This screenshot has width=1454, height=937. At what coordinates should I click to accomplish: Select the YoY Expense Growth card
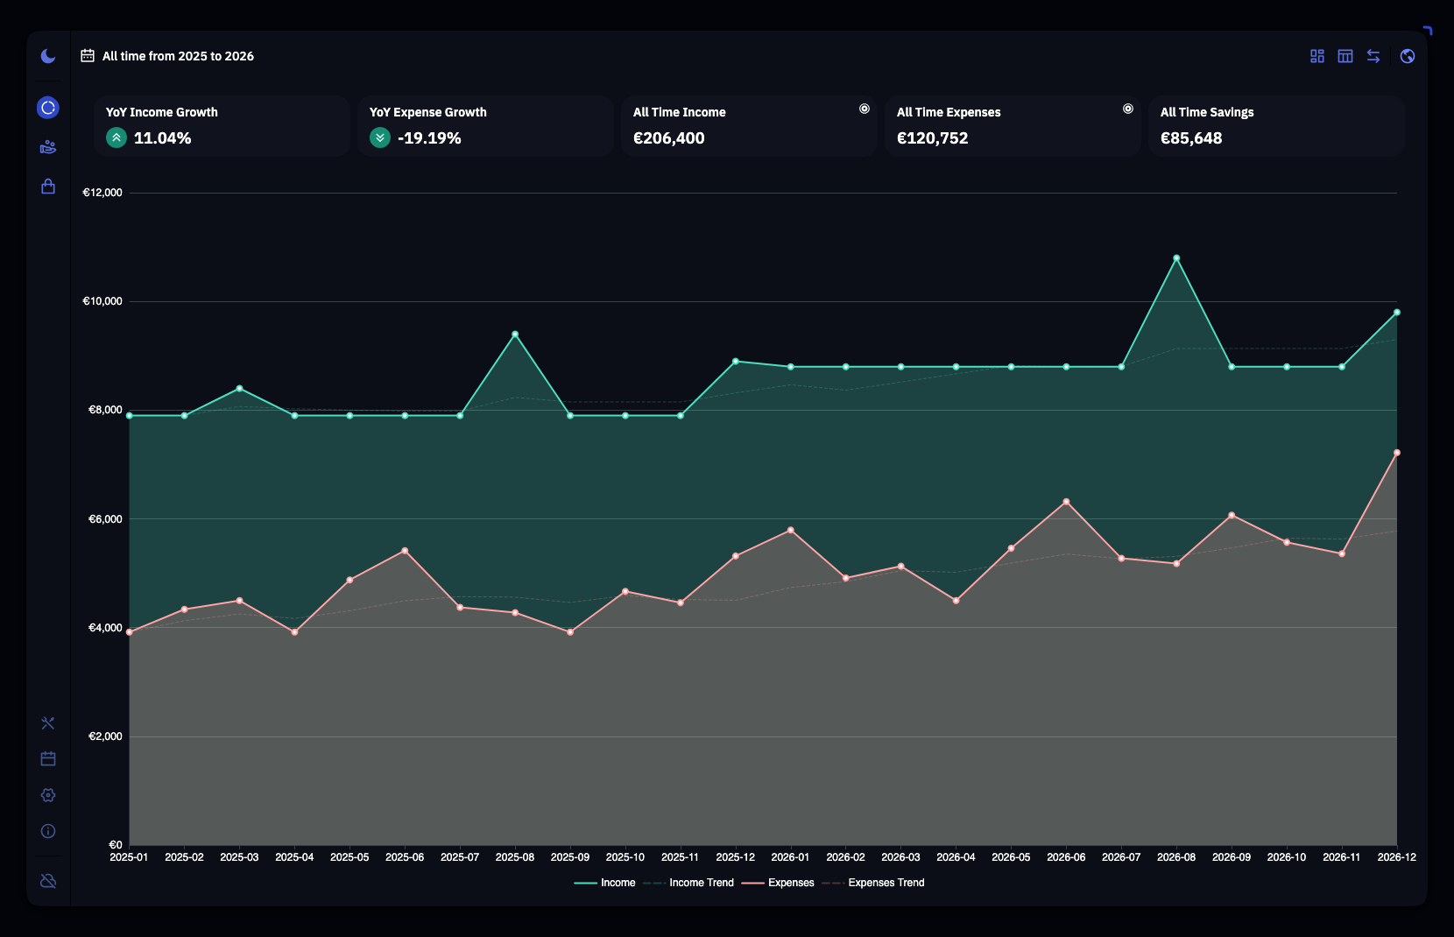485,126
